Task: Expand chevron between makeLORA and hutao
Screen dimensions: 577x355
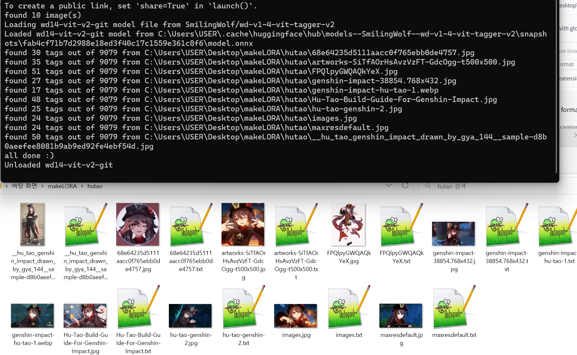Action: pos(82,186)
